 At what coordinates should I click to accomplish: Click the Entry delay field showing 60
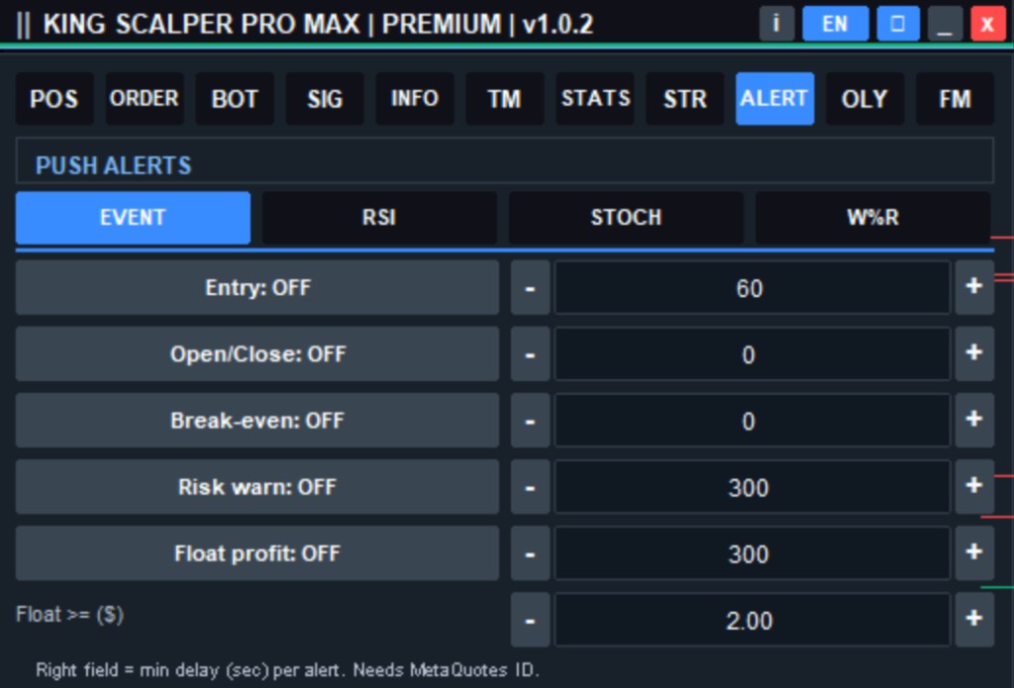pos(753,288)
